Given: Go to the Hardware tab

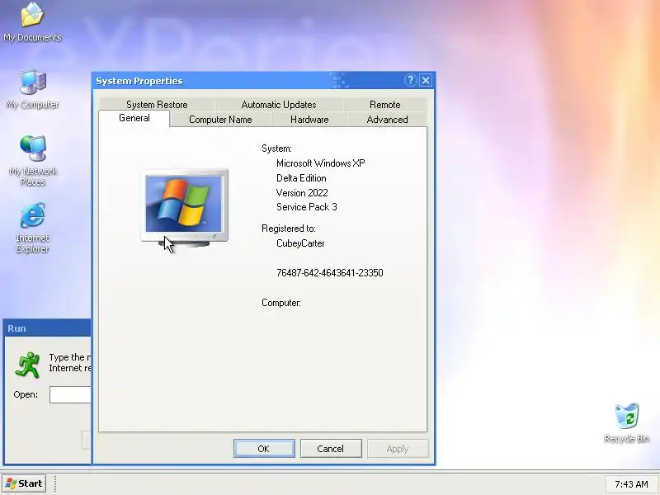Looking at the screenshot, I should [x=309, y=120].
